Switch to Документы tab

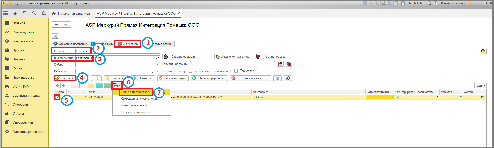(x=128, y=44)
